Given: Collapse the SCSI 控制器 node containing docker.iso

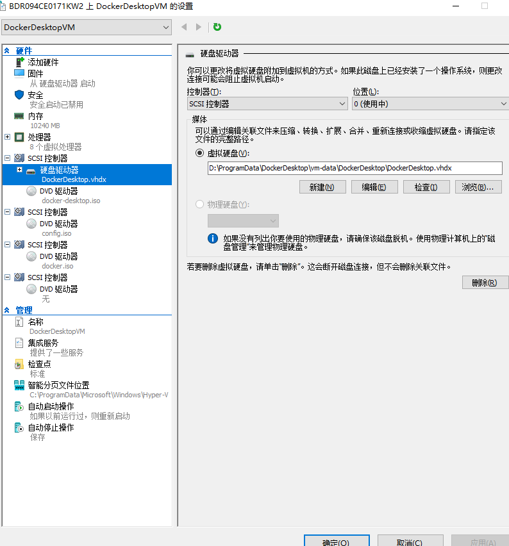Looking at the screenshot, I should (7, 244).
